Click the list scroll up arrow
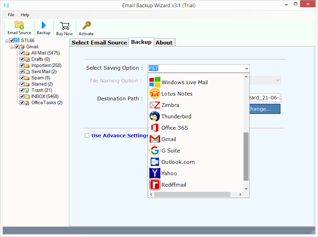The image size is (318, 237). tap(246, 77)
